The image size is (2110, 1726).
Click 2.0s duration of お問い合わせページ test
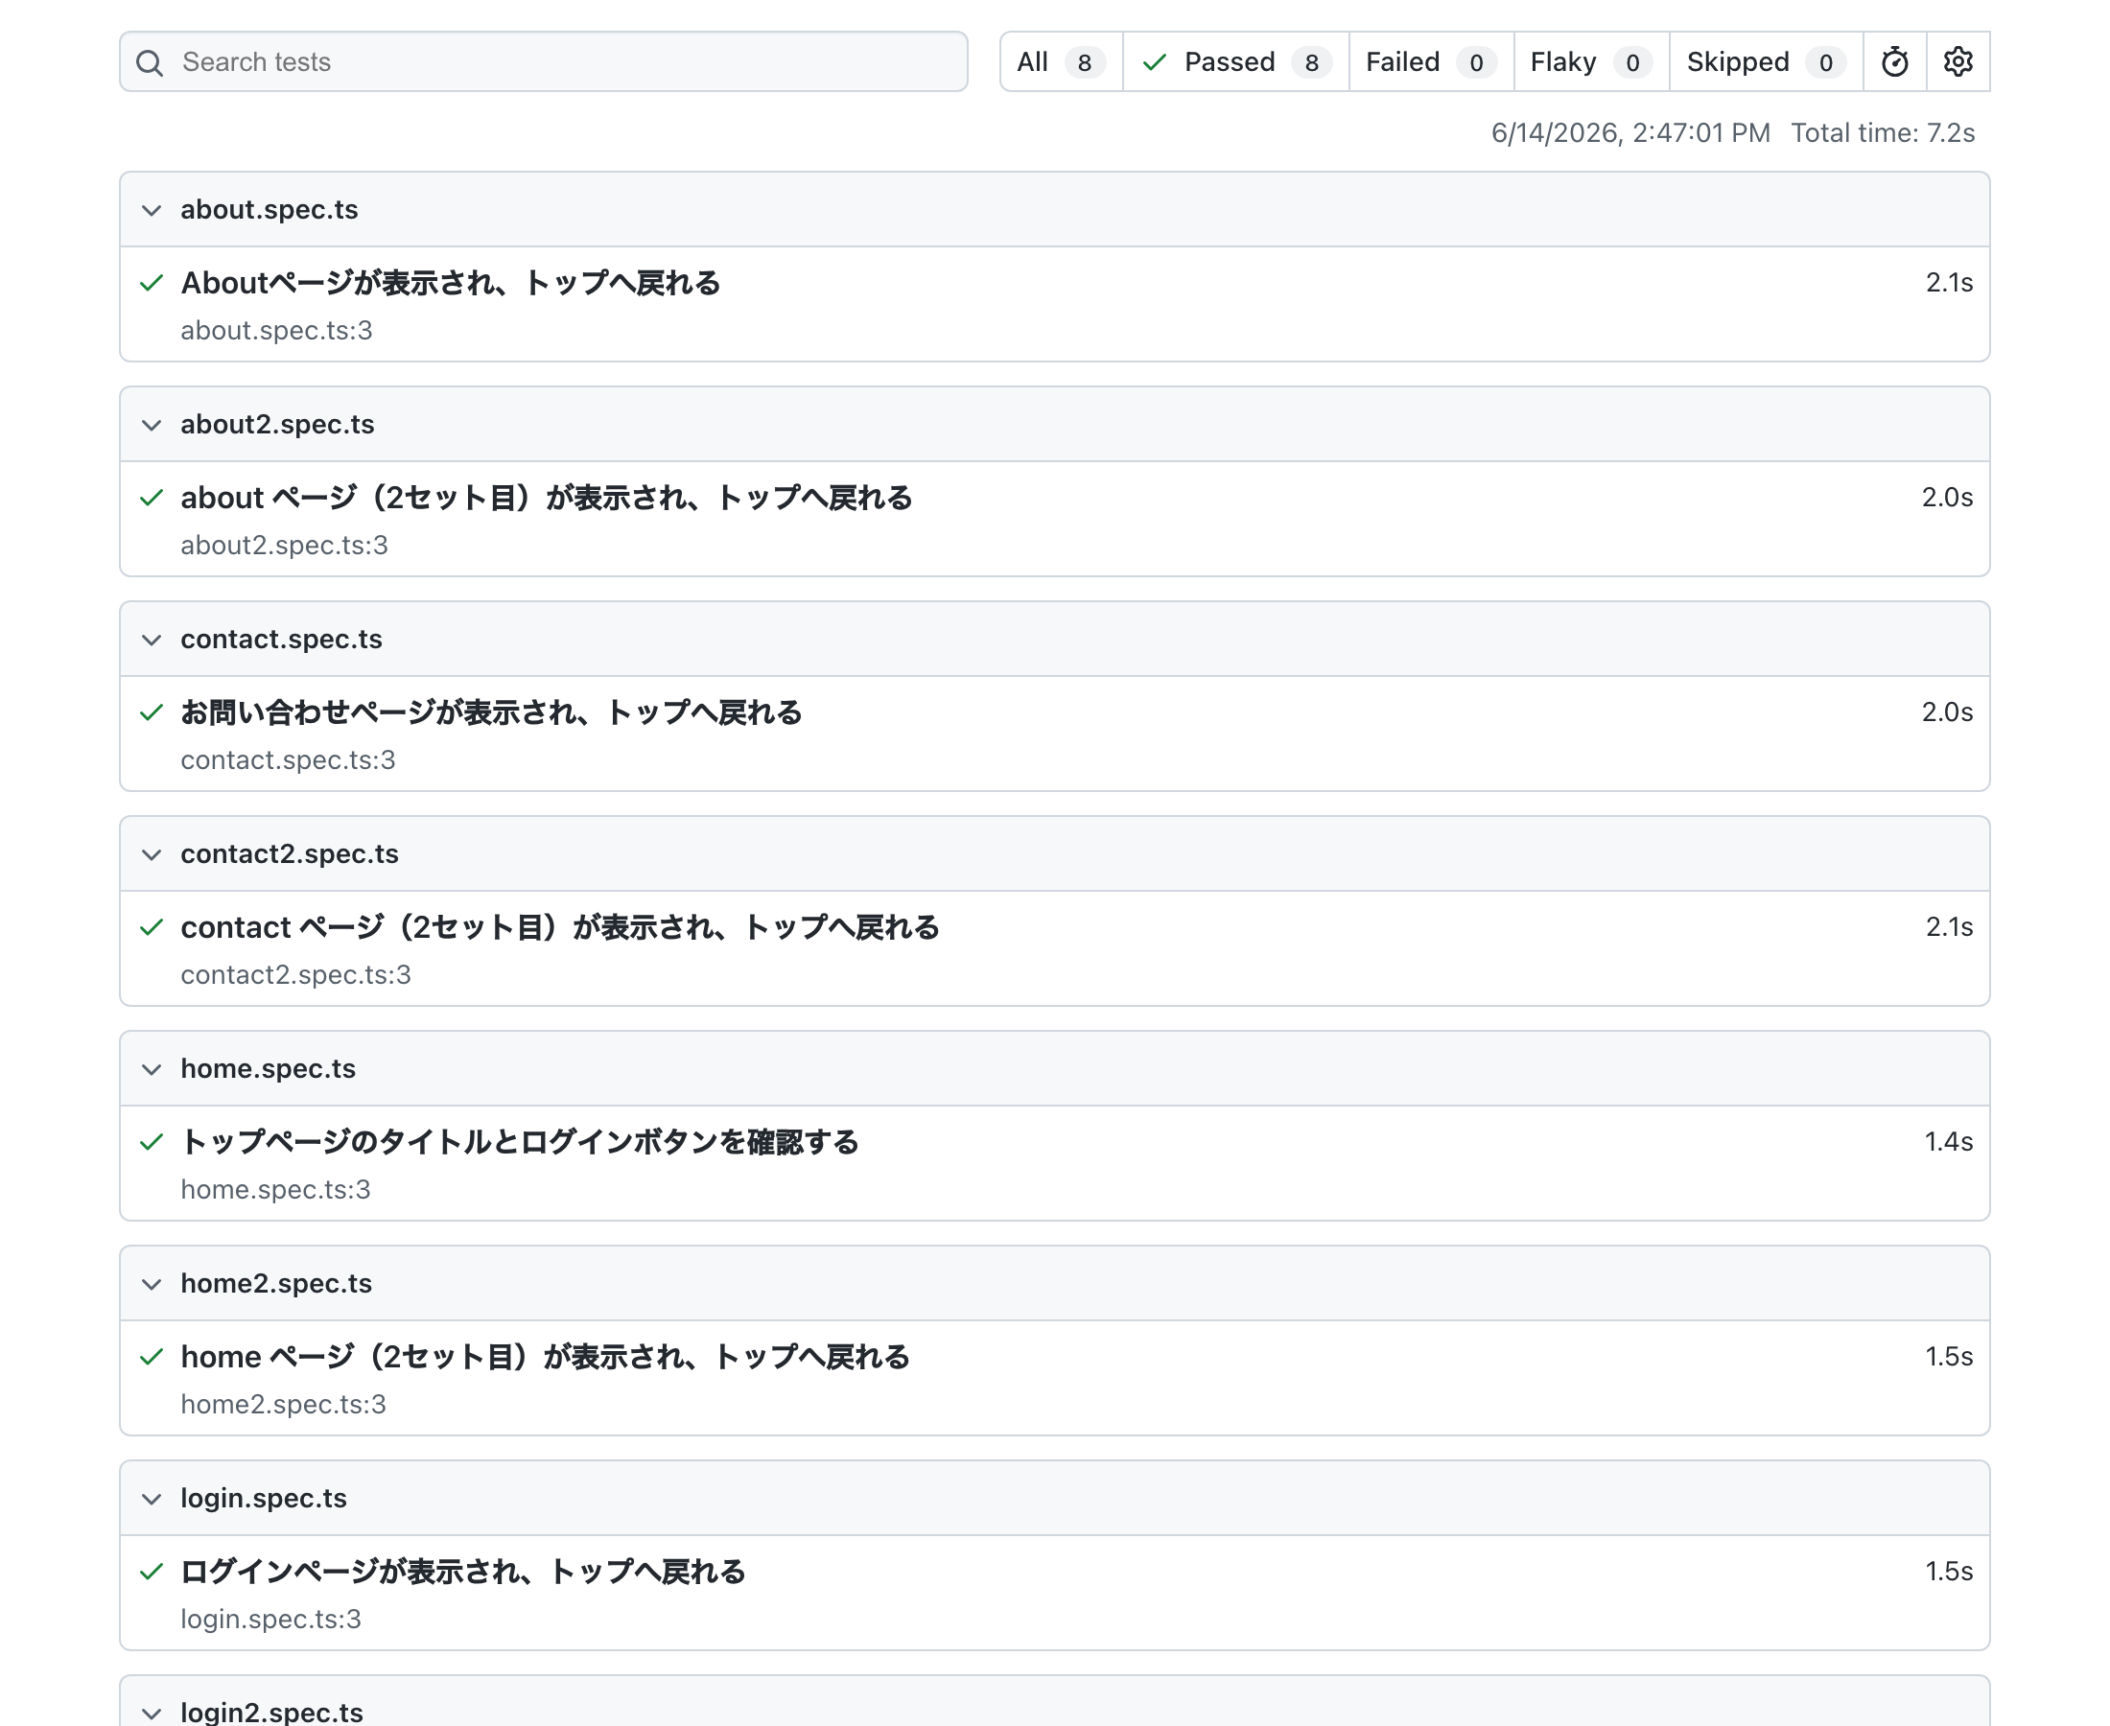(x=1947, y=711)
